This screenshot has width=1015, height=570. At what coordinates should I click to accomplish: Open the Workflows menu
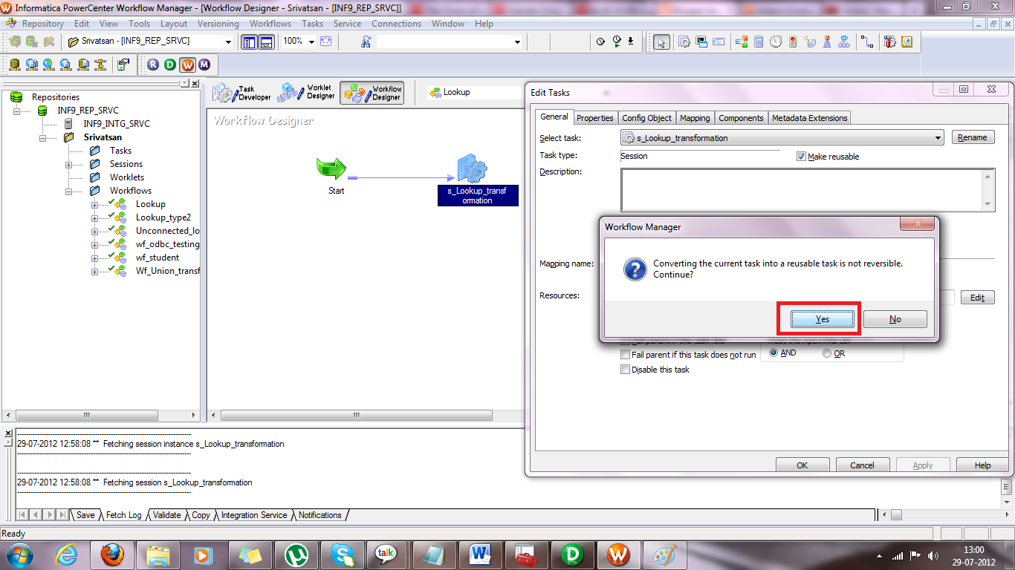coord(270,23)
